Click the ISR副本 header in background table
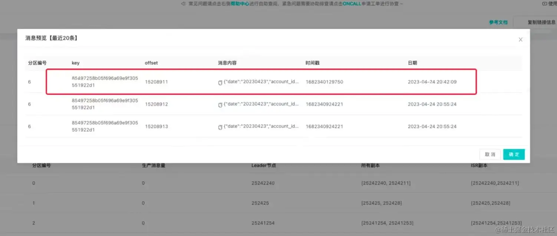 tap(479, 165)
